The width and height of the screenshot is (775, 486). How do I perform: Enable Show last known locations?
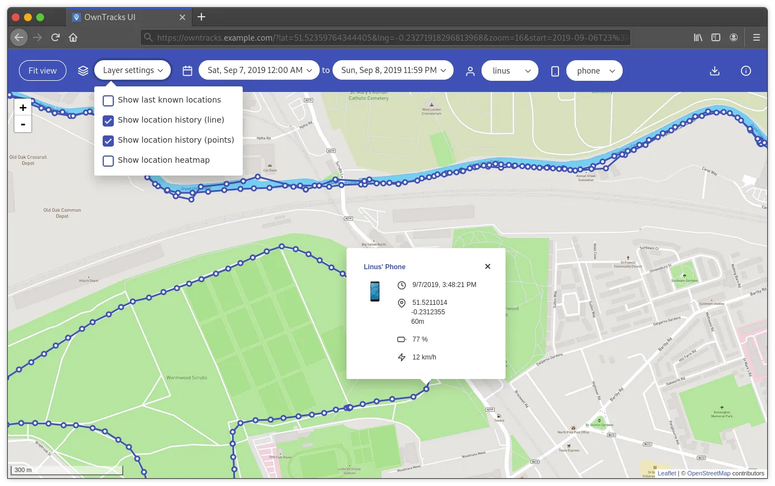[108, 101]
